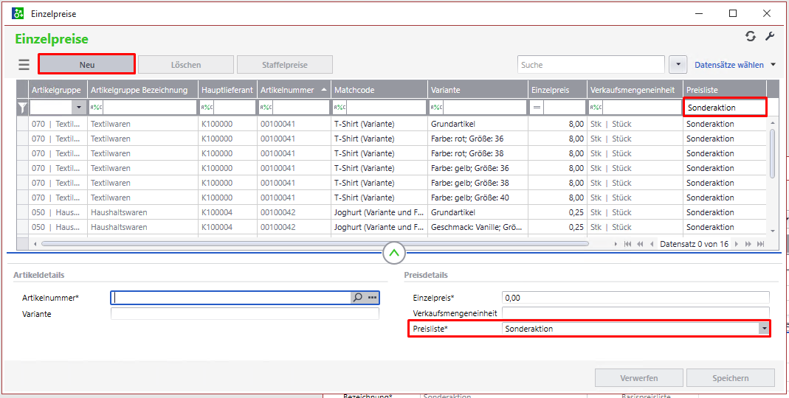Image resolution: width=789 pixels, height=398 pixels.
Task: Collapse the grid with the green chevron circle
Action: pos(394,253)
